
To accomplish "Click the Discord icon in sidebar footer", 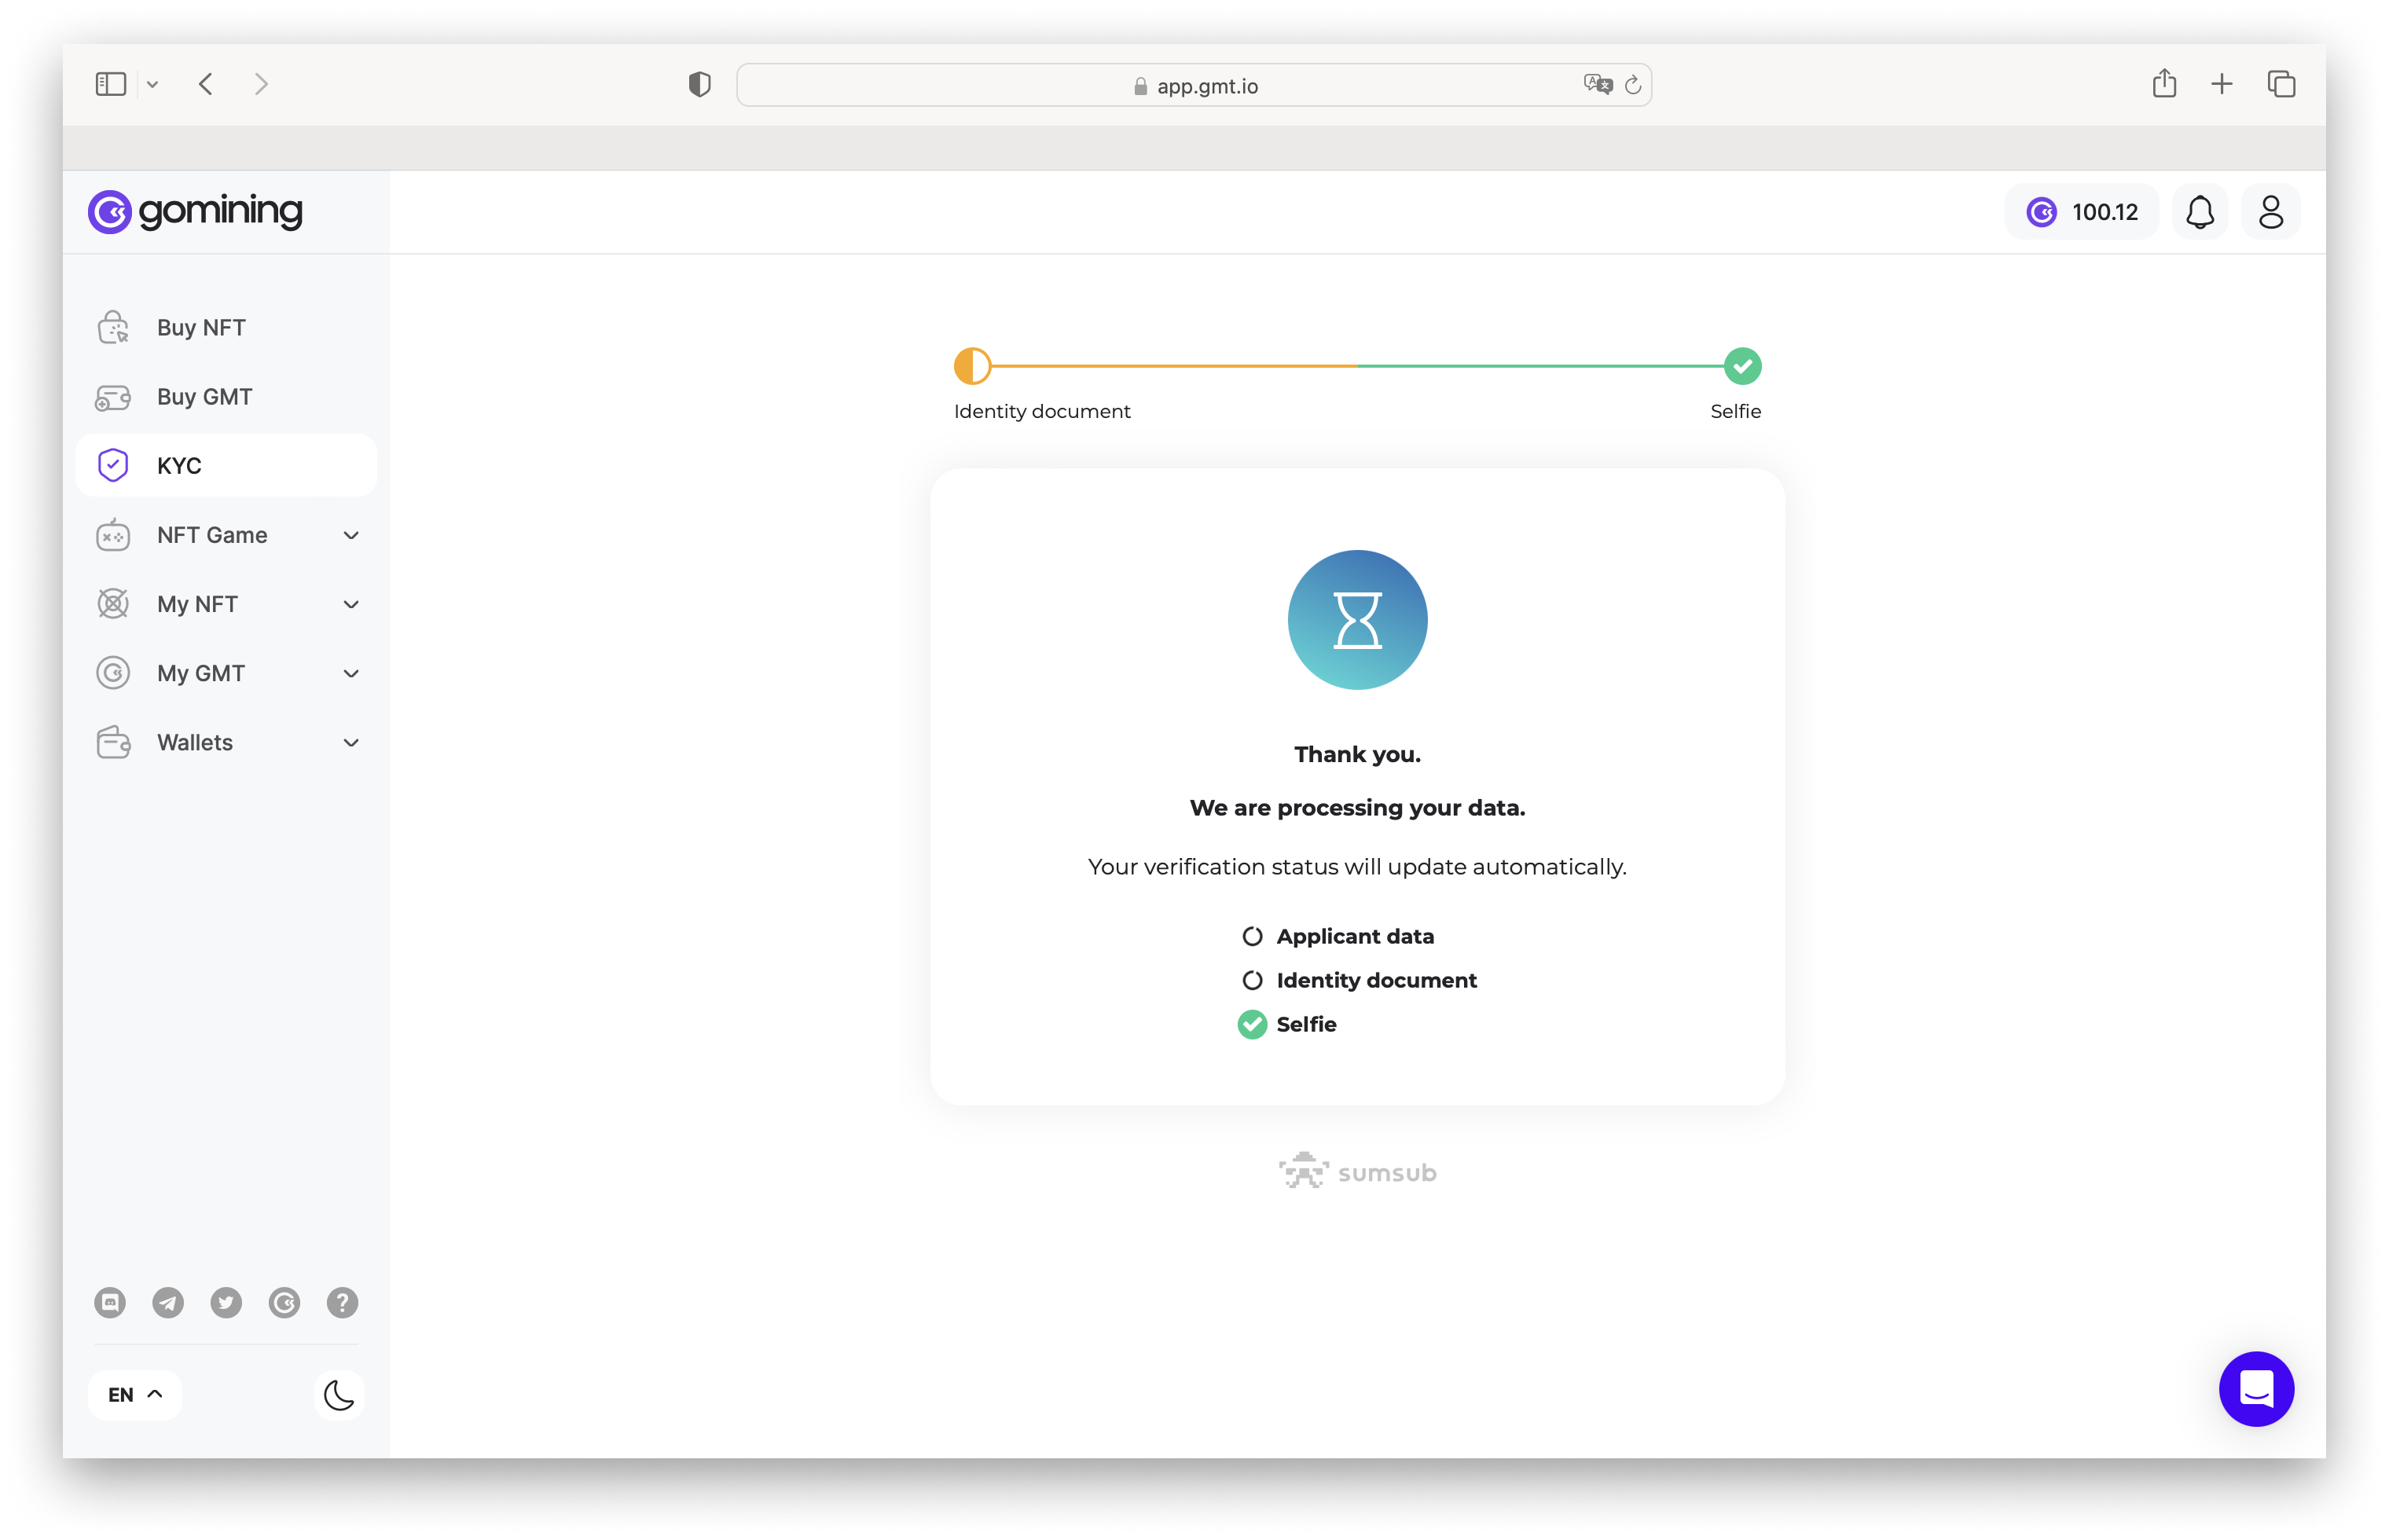I will 110,1302.
